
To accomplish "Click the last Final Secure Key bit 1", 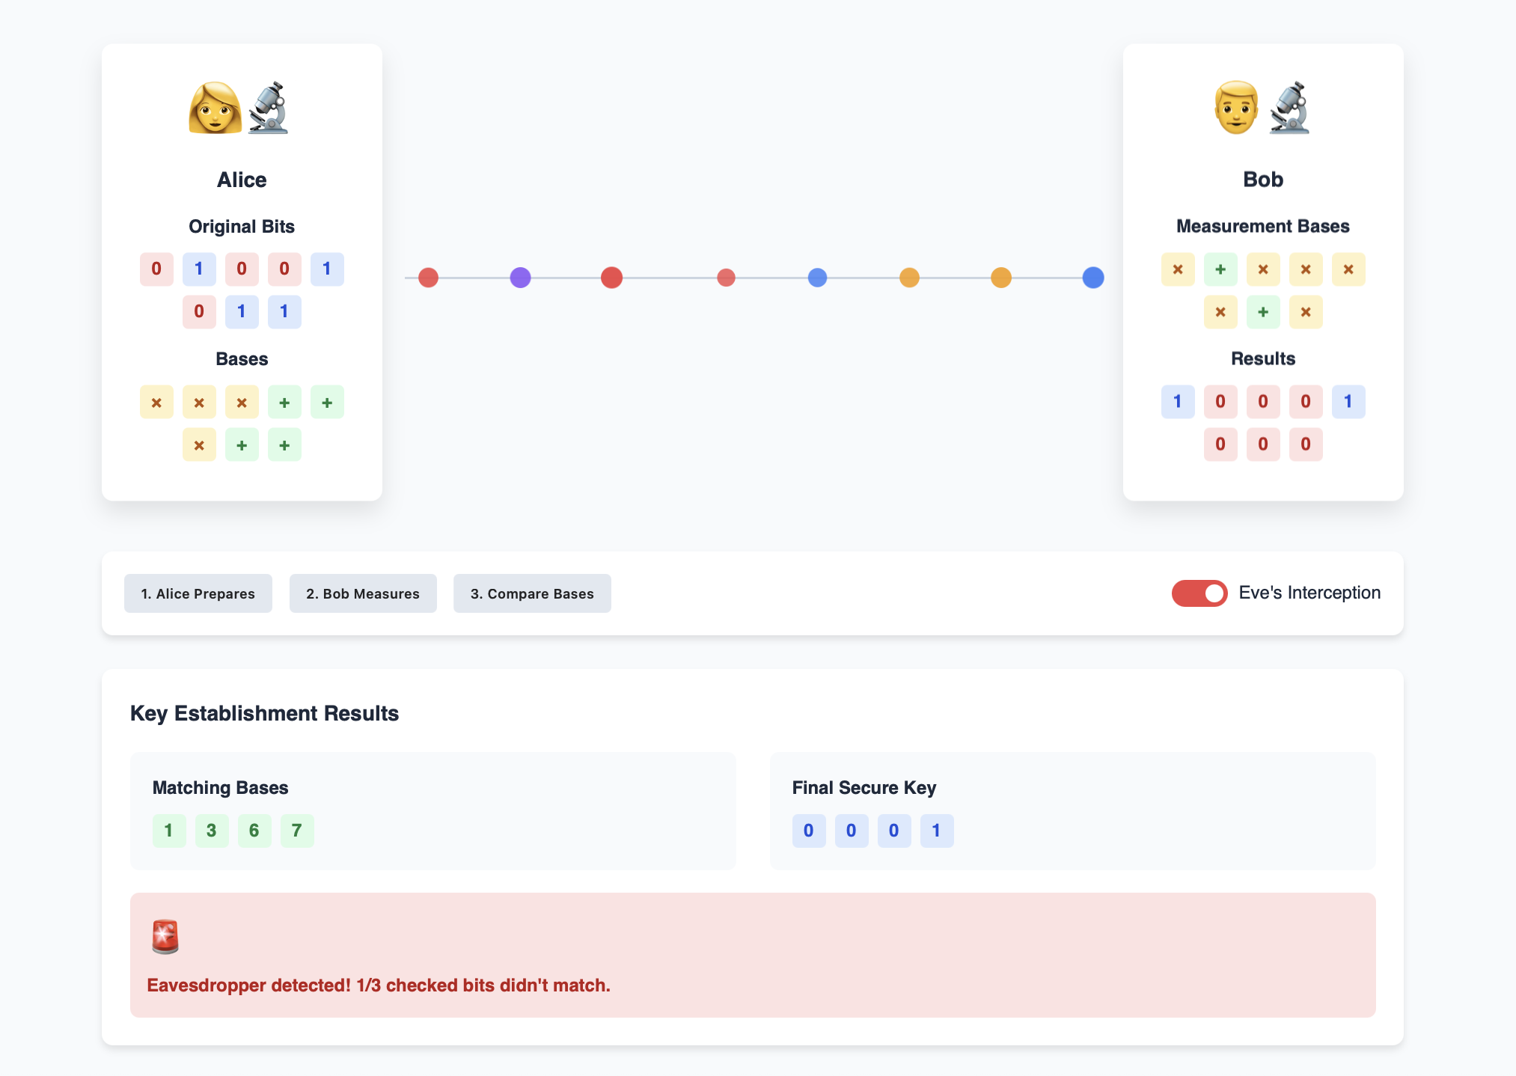I will (936, 831).
